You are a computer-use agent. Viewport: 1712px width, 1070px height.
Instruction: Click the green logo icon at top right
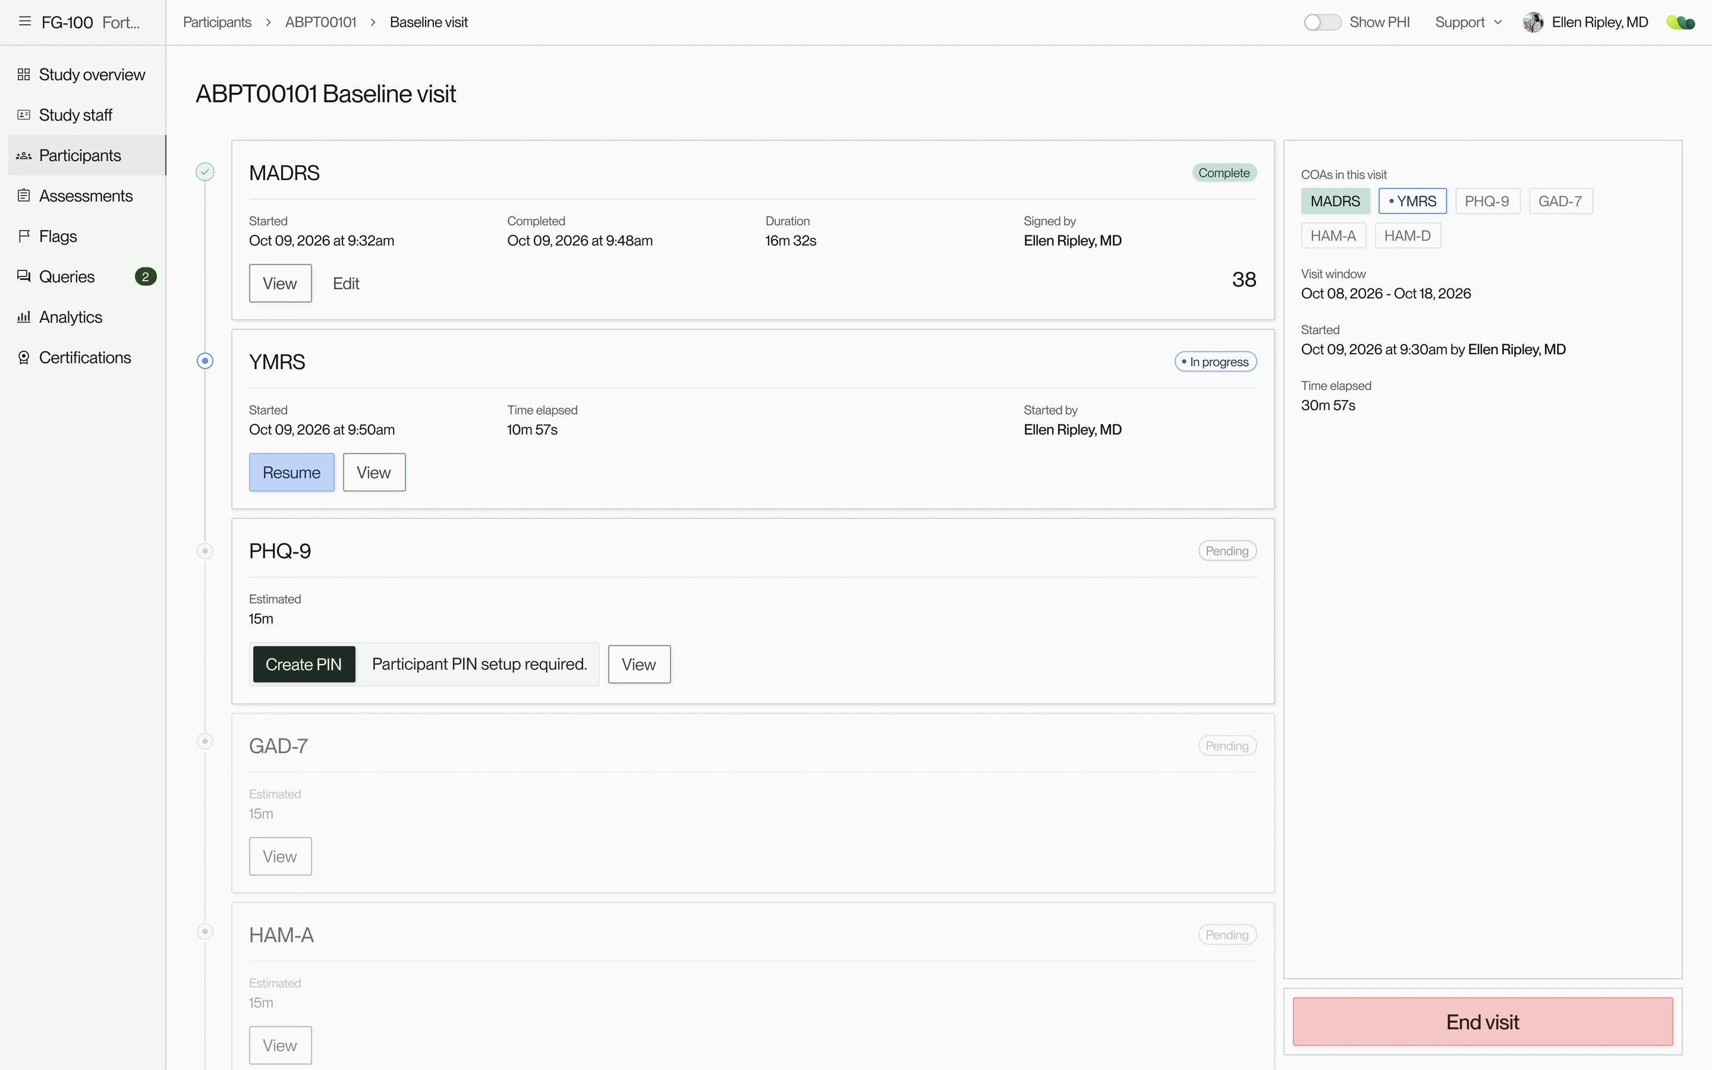coord(1681,23)
